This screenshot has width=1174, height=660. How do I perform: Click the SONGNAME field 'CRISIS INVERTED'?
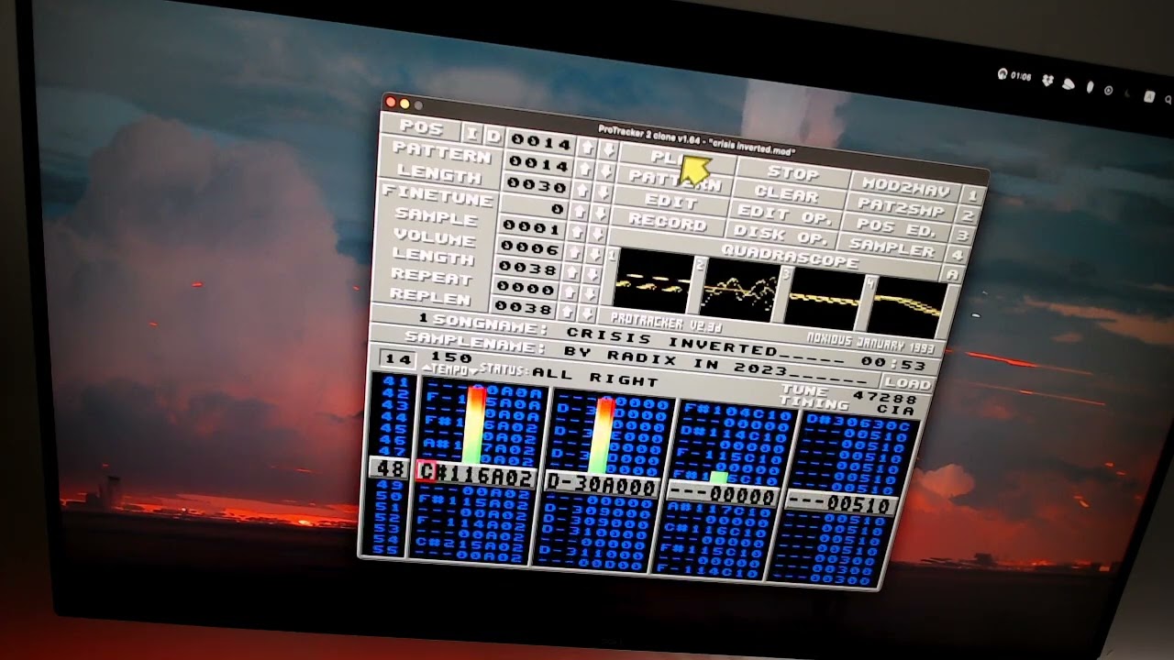[671, 341]
